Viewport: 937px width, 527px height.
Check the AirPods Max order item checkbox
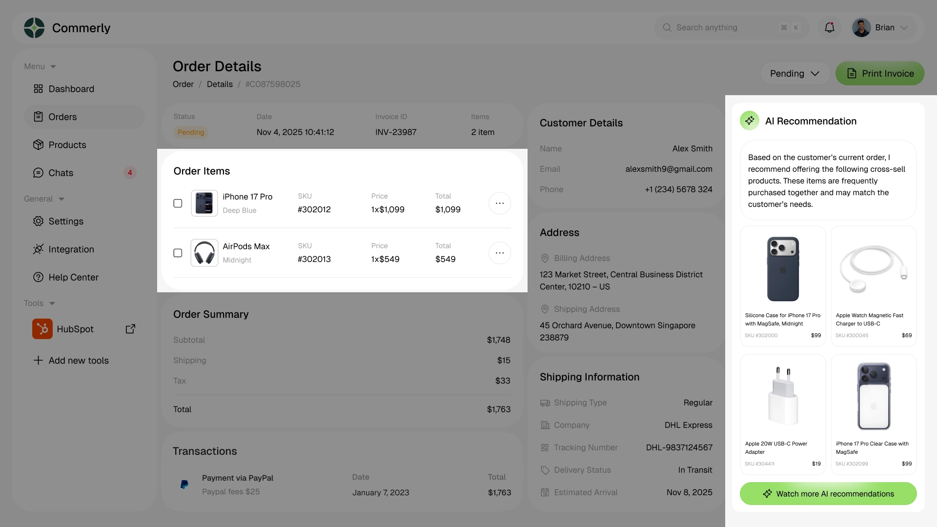pyautogui.click(x=178, y=253)
